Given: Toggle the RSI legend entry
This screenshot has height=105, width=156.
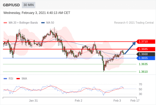Looking at the screenshot, I should point(8,79).
